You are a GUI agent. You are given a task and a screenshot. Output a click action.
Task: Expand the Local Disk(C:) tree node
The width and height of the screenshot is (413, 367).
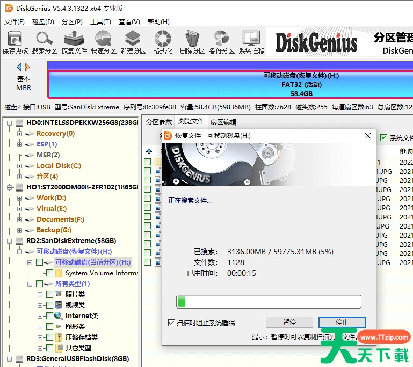coord(19,166)
